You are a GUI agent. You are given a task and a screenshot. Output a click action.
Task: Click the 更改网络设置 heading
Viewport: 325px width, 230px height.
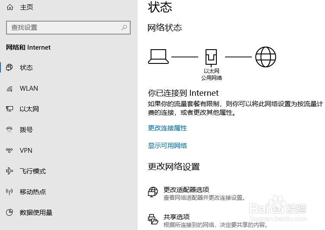coord(174,167)
